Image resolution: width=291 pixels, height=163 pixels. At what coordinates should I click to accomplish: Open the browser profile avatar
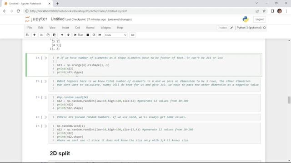[280, 11]
